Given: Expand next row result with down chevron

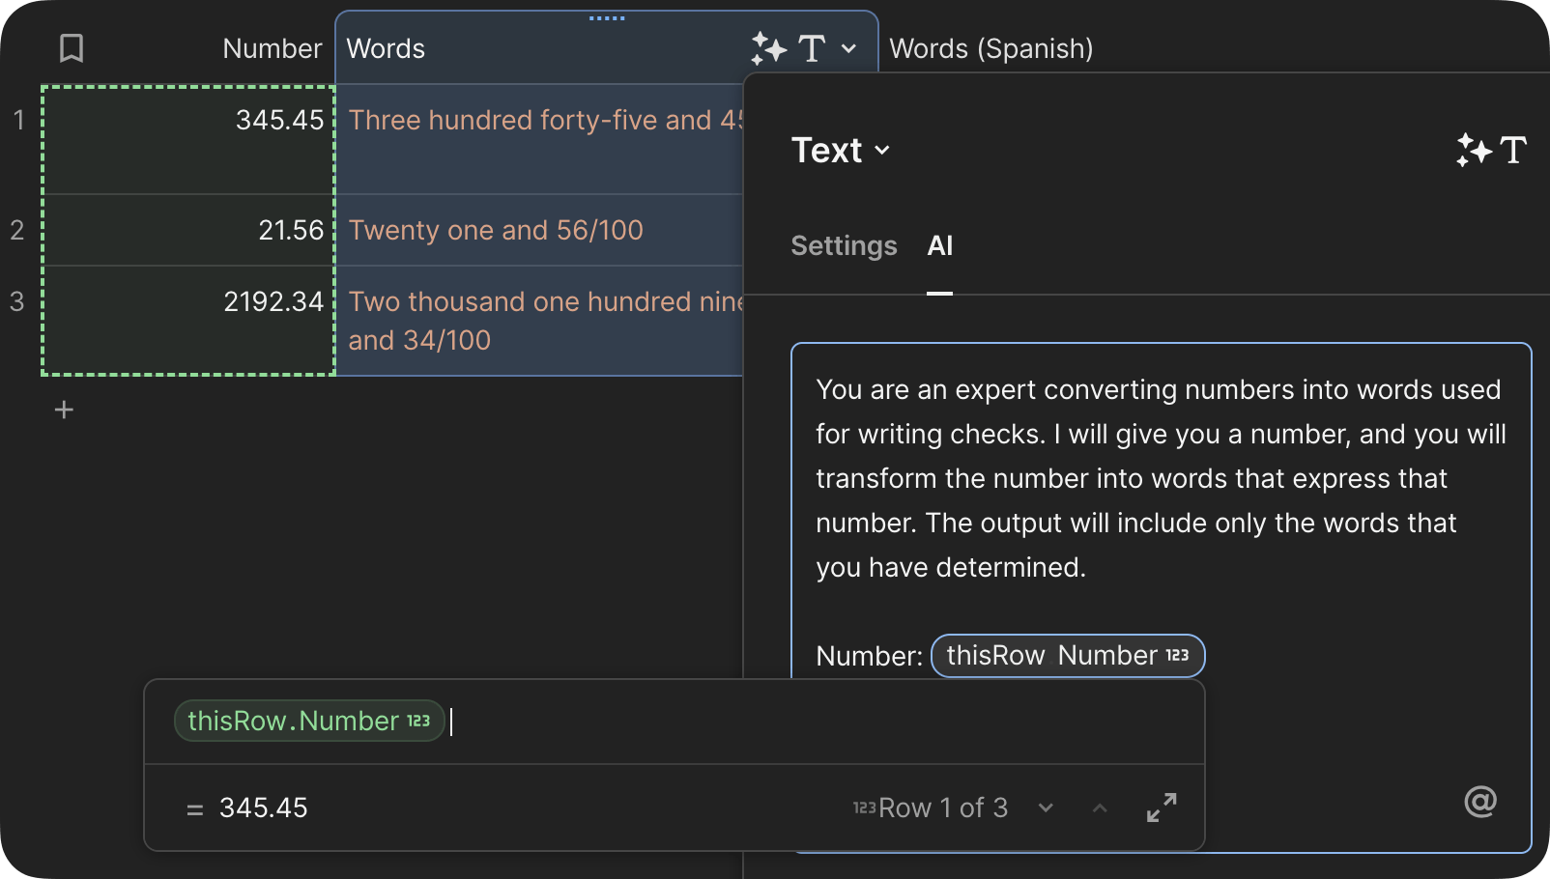Looking at the screenshot, I should tap(1046, 808).
